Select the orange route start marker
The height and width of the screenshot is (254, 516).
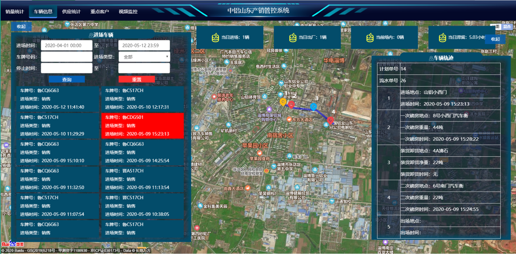coord(283,102)
